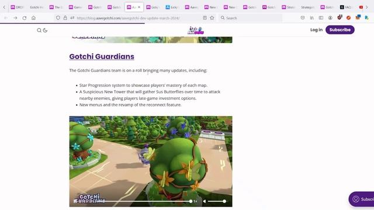
Task: Open the blog search magnifier icon
Action: click(x=39, y=30)
